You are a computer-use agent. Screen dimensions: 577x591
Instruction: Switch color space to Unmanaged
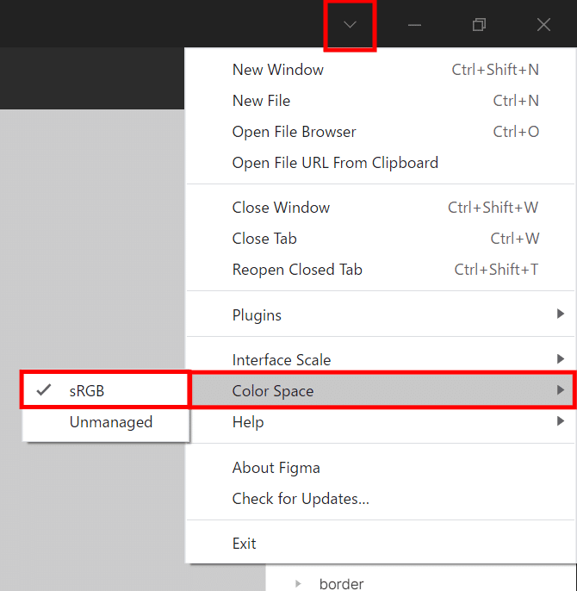click(110, 422)
